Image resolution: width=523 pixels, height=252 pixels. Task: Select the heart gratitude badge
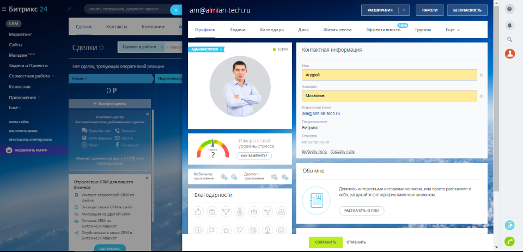240,230
